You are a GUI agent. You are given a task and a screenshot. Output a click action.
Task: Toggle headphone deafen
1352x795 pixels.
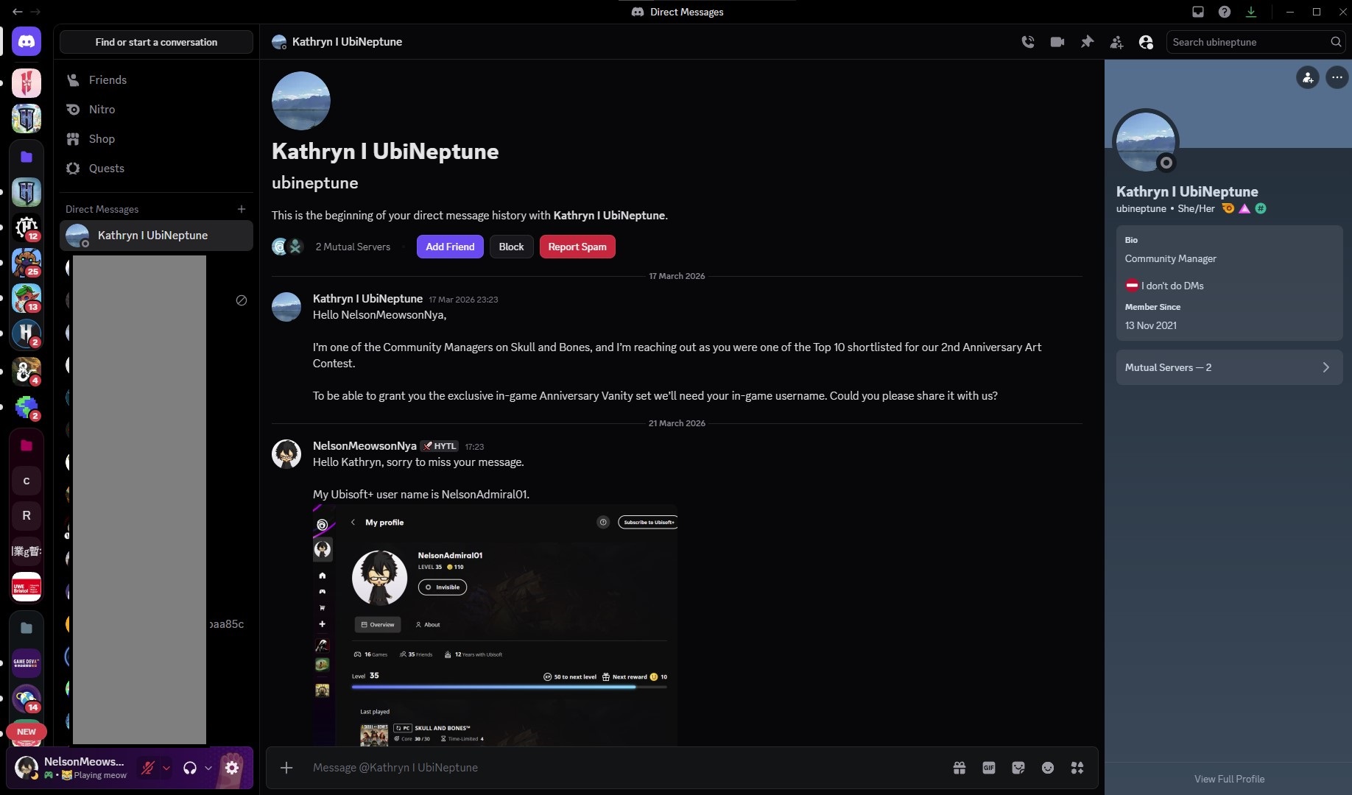[x=190, y=768]
